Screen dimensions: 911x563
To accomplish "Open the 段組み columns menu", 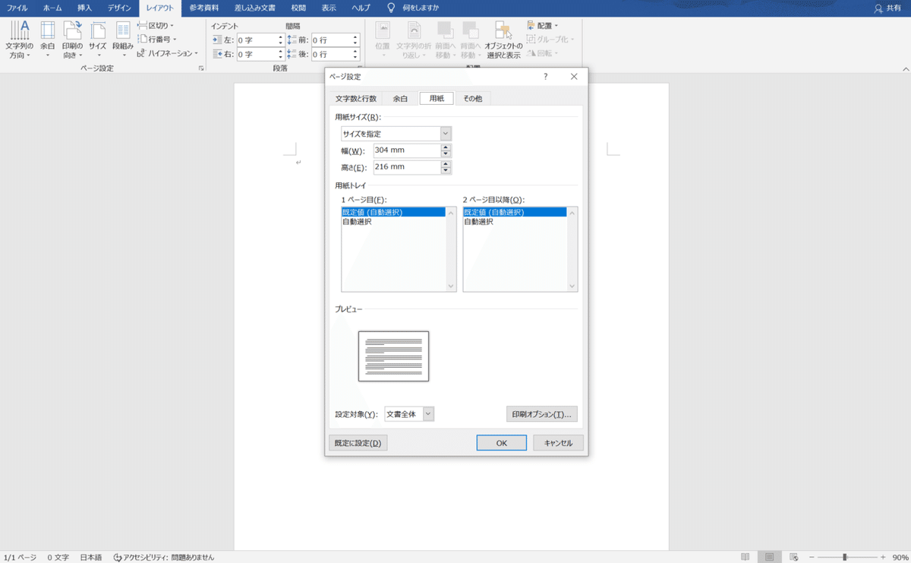I will [123, 40].
